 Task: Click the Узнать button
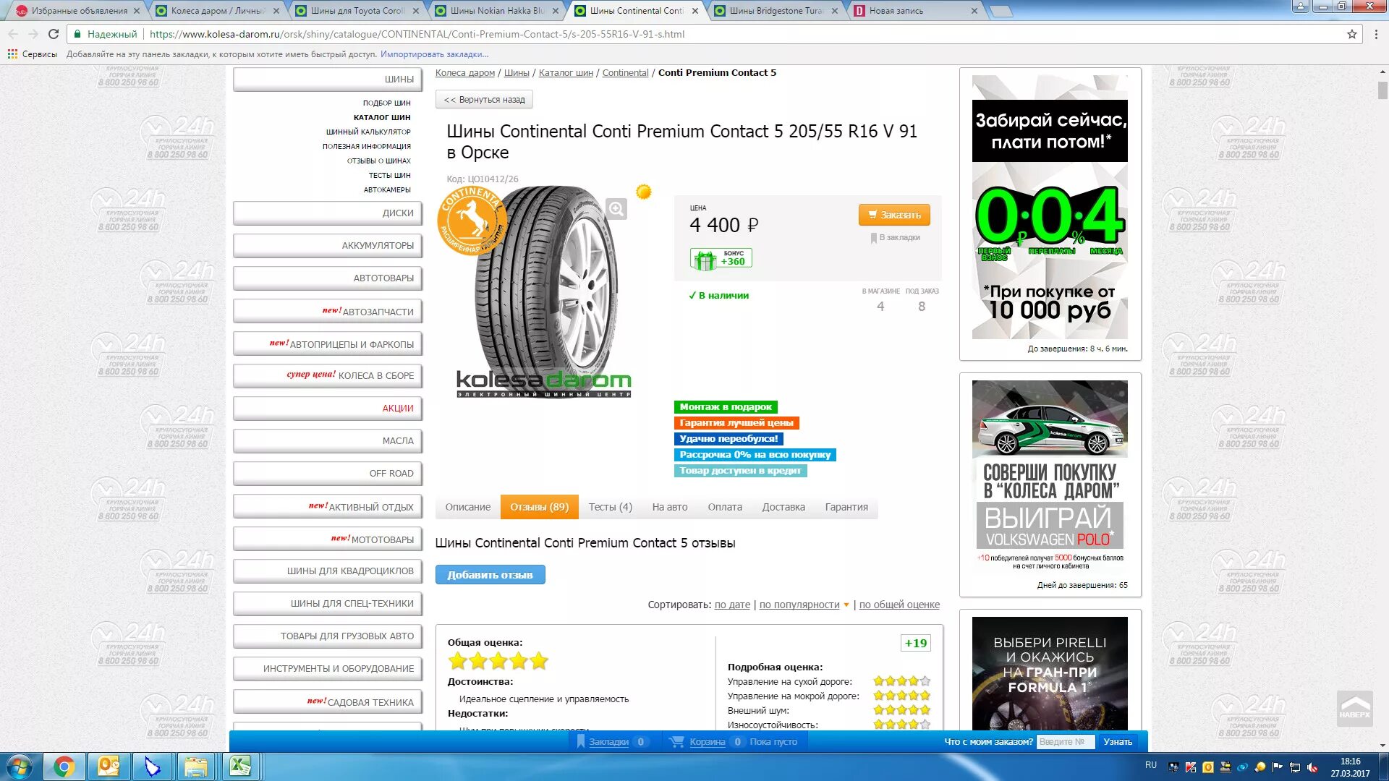[x=1118, y=741]
